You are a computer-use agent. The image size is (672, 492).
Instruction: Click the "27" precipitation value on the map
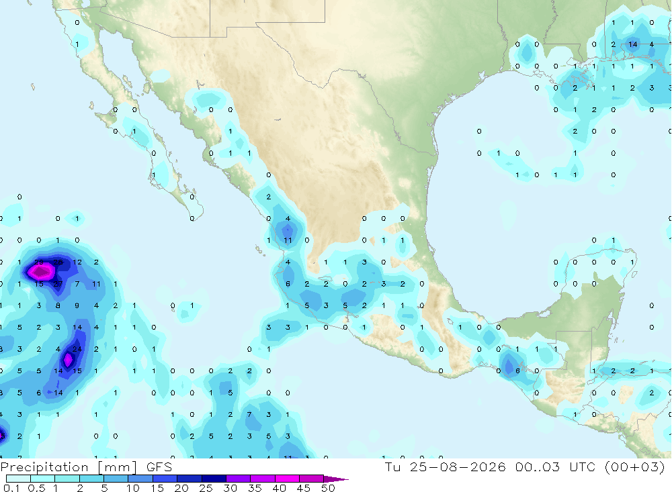pos(58,284)
